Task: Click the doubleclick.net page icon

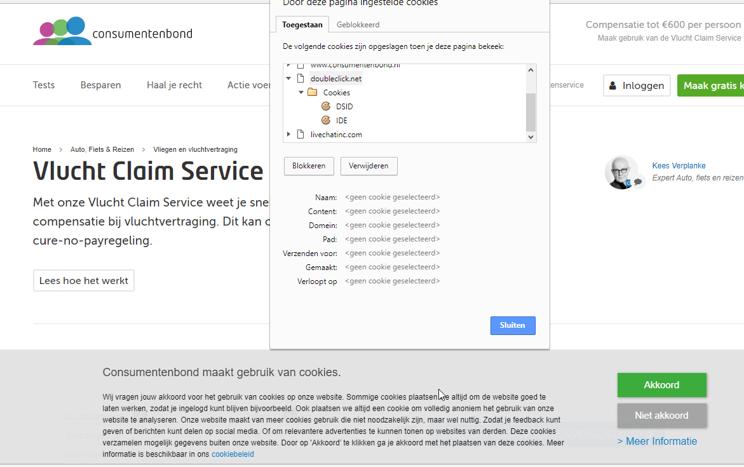Action: [301, 79]
